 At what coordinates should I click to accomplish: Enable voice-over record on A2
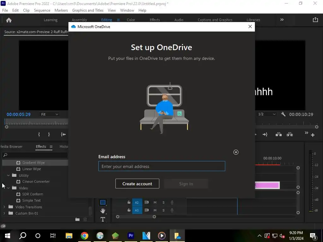point(172,203)
